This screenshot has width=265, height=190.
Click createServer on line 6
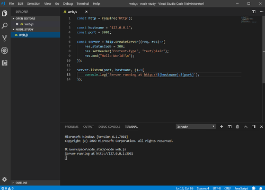point(127,42)
